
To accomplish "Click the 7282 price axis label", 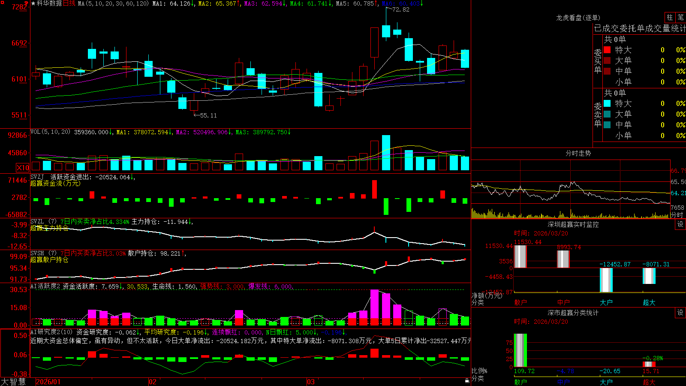I will [19, 7].
